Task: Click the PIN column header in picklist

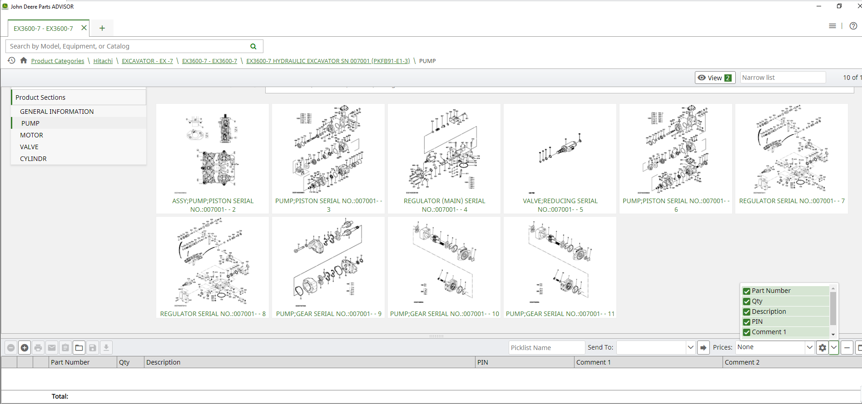Action: 525,362
